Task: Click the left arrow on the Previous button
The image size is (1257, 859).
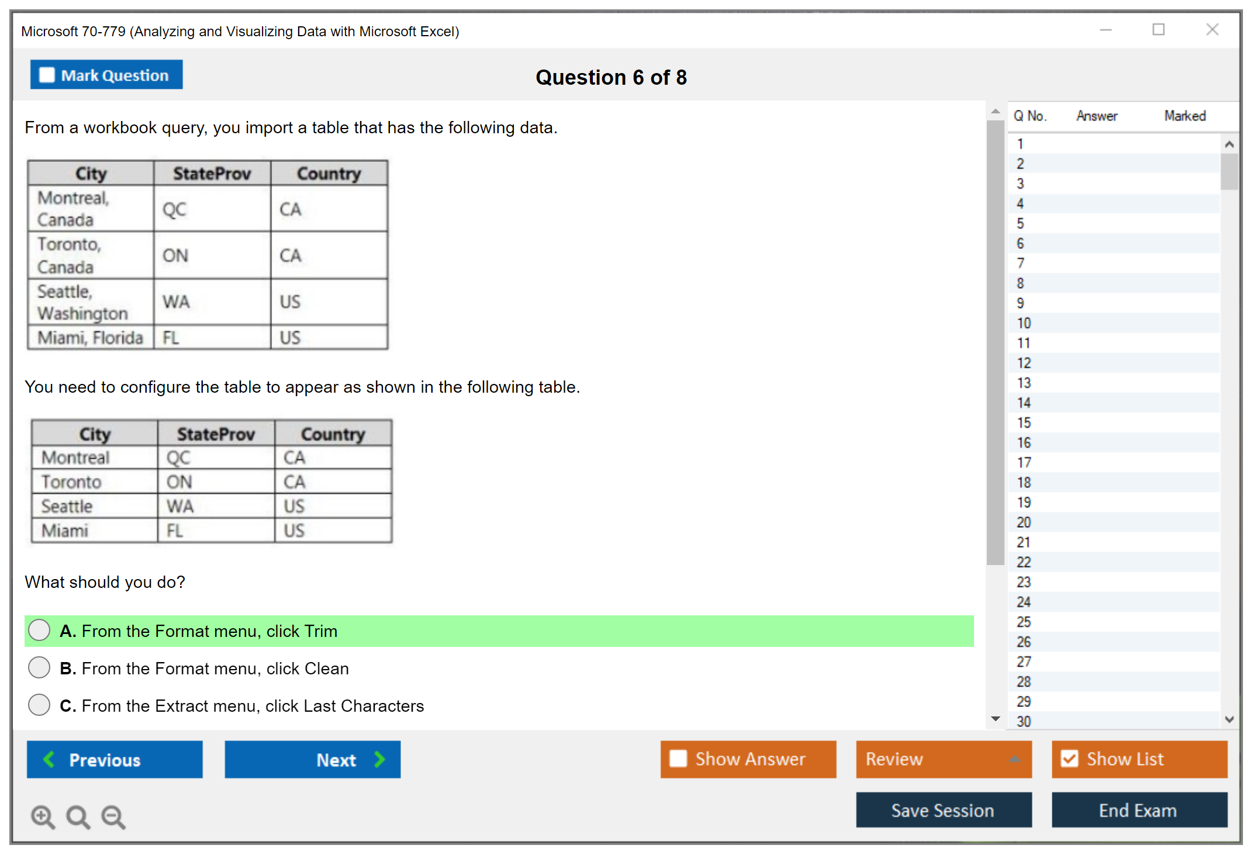Action: coord(49,759)
